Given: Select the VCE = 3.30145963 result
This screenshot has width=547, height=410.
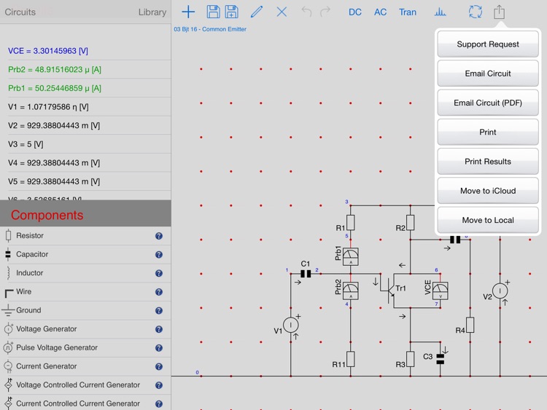Looking at the screenshot, I should tap(85, 51).
